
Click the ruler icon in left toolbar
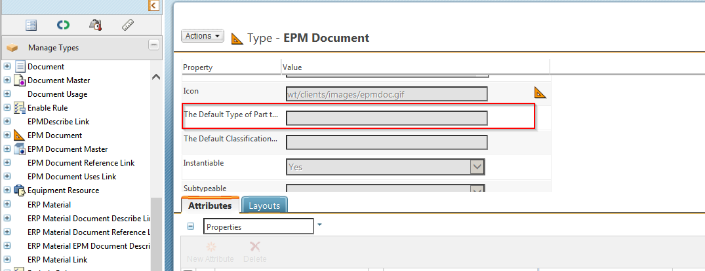click(129, 25)
